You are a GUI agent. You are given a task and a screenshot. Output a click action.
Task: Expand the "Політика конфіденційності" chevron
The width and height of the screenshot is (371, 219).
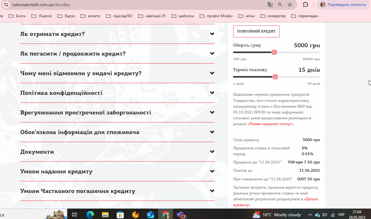pos(212,93)
